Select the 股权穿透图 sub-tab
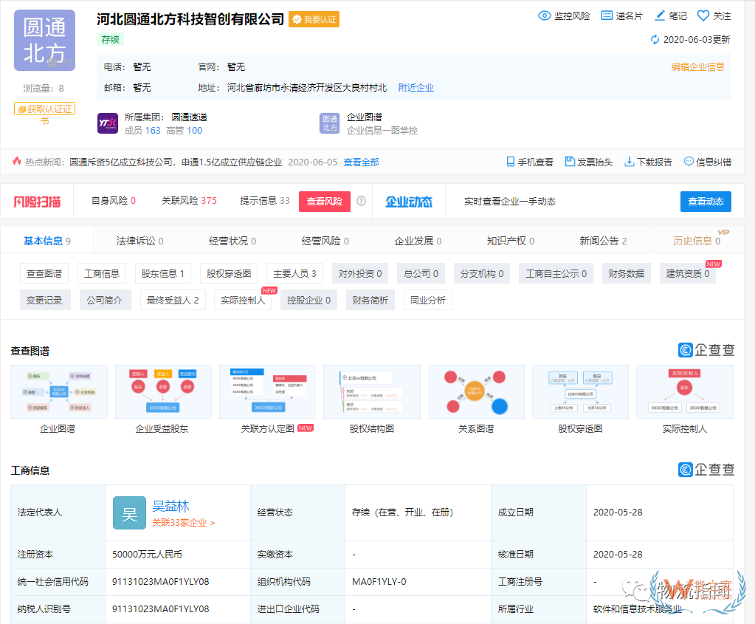 tap(229, 274)
